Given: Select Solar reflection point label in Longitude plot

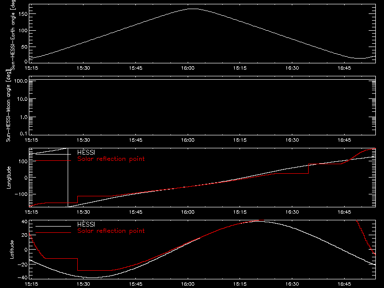Looking at the screenshot, I should click(111, 159).
